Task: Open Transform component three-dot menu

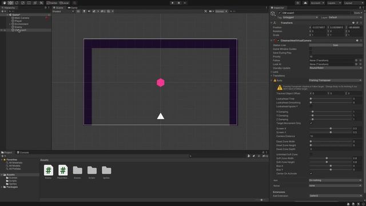Action: pyautogui.click(x=361, y=23)
